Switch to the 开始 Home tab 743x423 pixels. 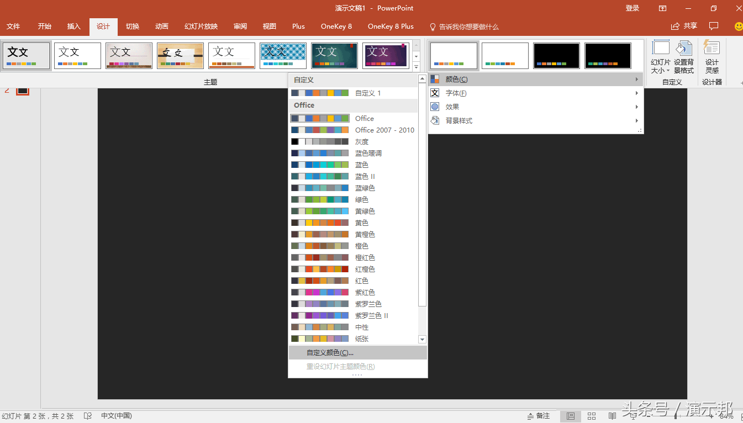pos(45,27)
